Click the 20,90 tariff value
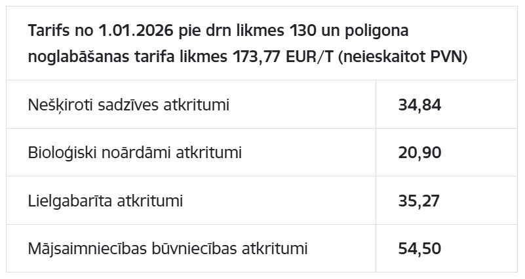 (x=419, y=153)
